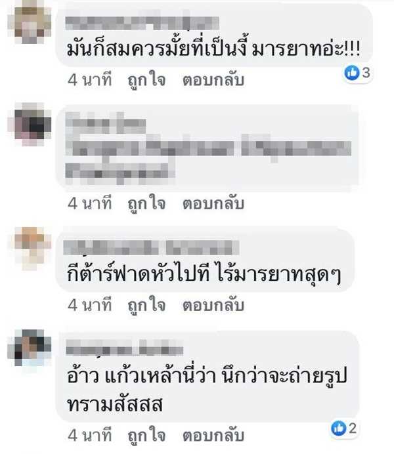The height and width of the screenshot is (454, 394).
Task: Click the third comment's 4 นาที timestamp
Action: tap(90, 305)
